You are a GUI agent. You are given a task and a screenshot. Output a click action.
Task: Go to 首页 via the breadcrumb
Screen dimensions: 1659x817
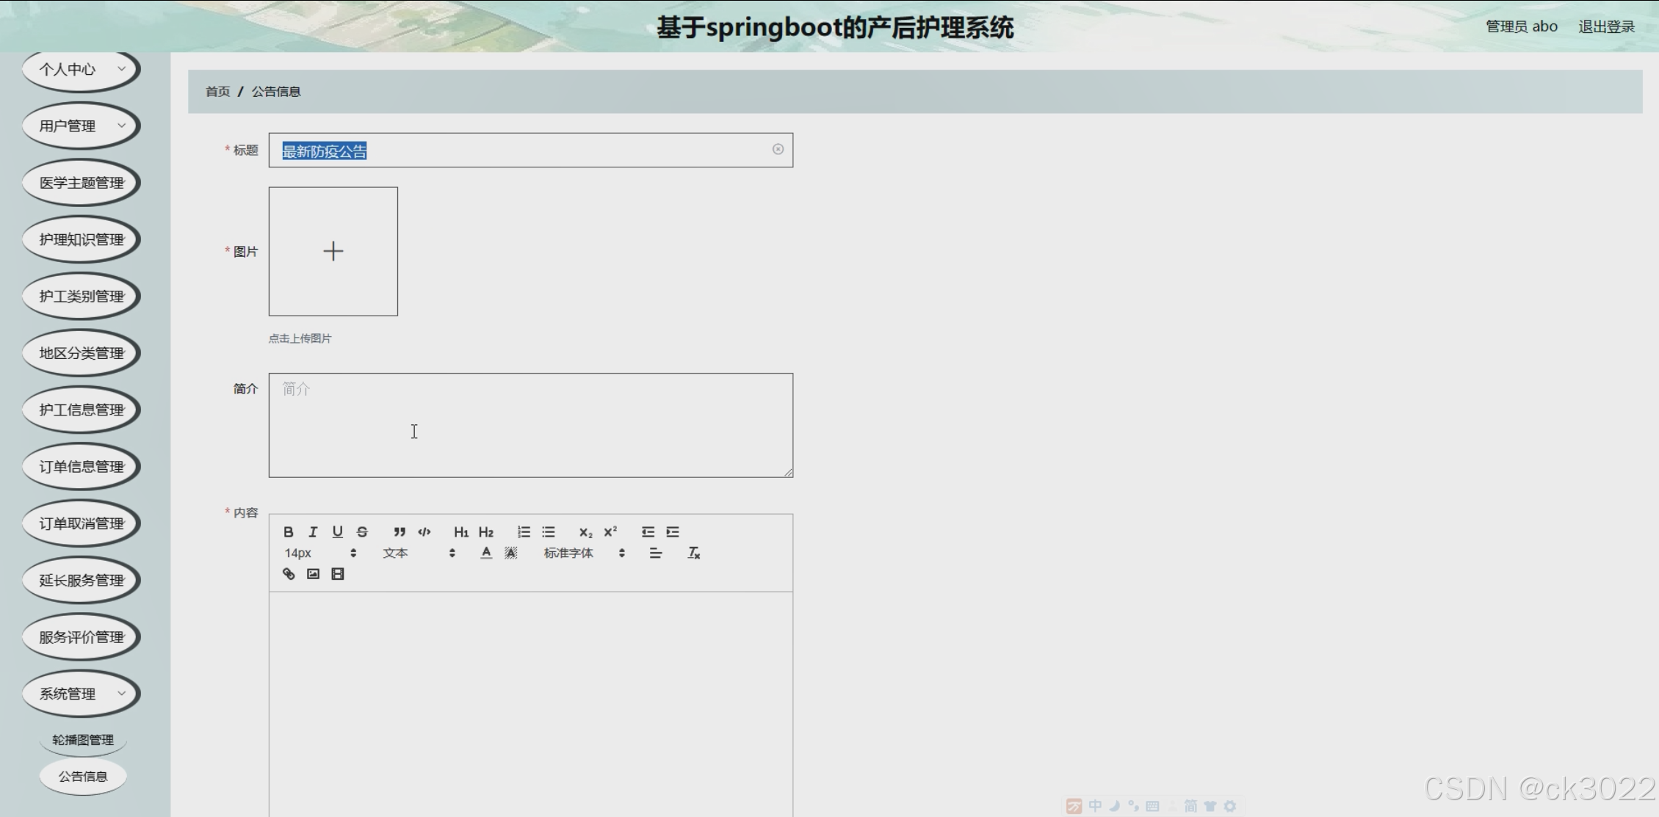[217, 92]
